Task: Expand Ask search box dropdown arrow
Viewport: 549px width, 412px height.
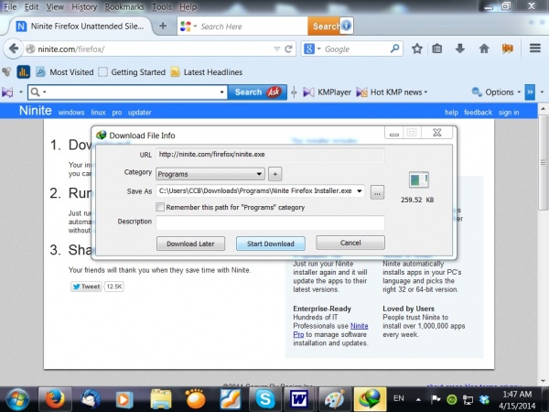Action: [x=221, y=92]
